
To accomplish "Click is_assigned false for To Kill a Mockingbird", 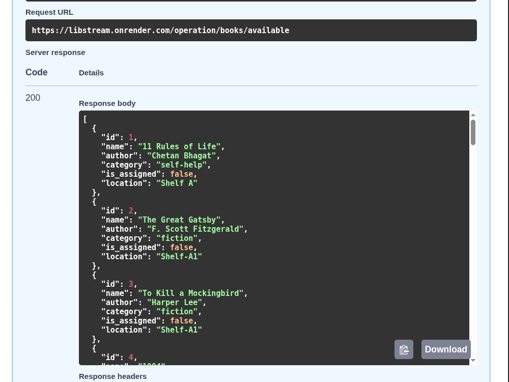I will 182,321.
